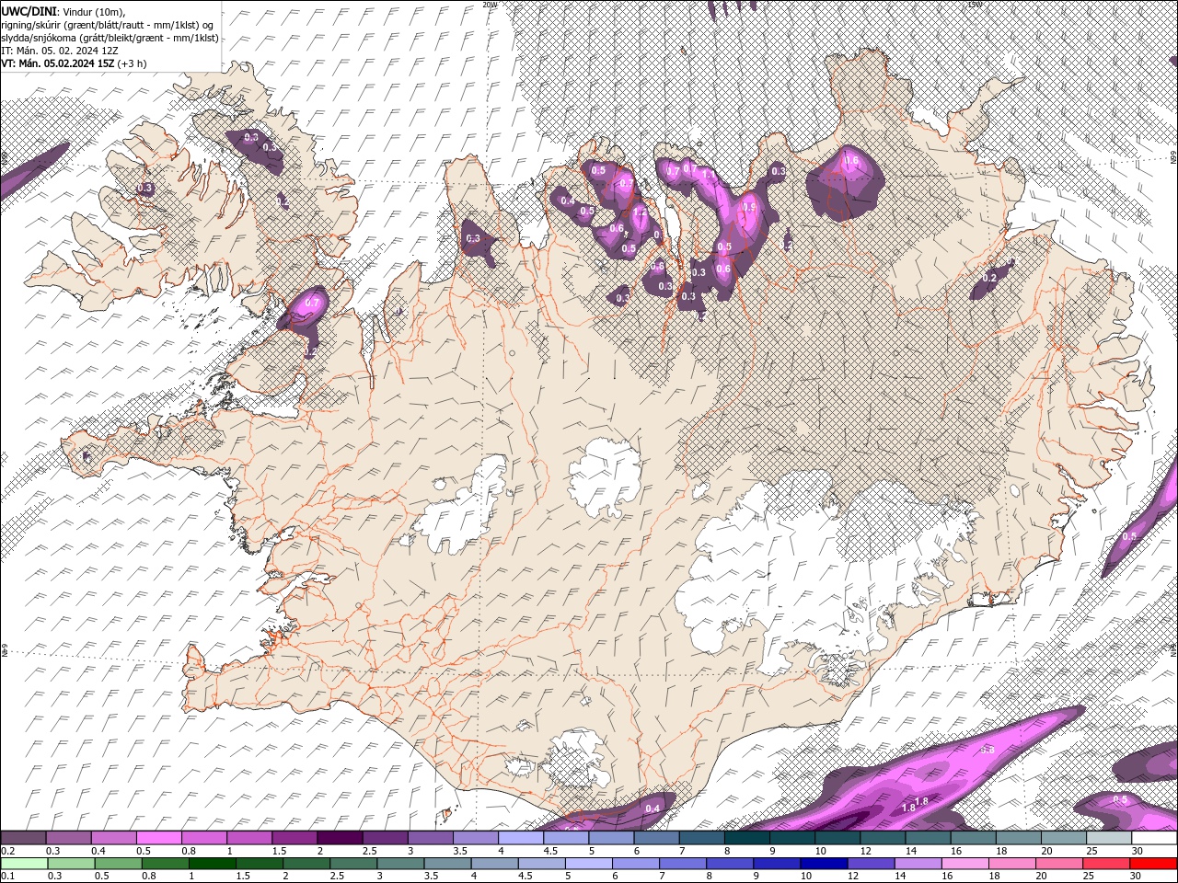Click the '4.5' label in the top legend row
1178x883 pixels.
pyautogui.click(x=550, y=851)
